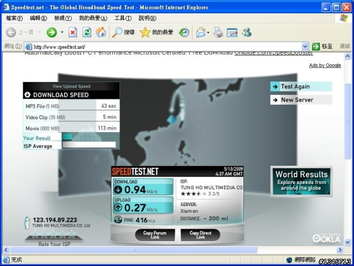The width and height of the screenshot is (354, 266).
Task: Click the Movie (800 MB) row
Action: click(71, 128)
